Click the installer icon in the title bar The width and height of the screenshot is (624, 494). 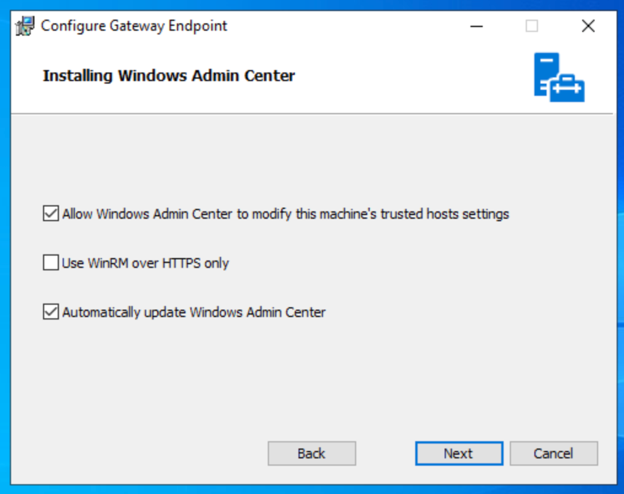(x=25, y=26)
